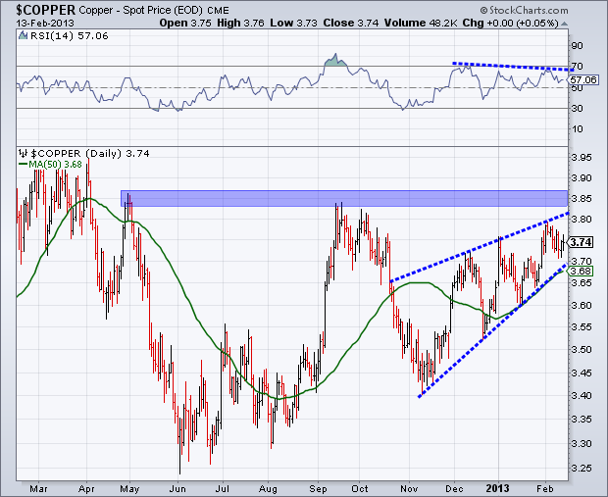This screenshot has height=497, width=608.
Task: Click the StockCharts.com label
Action: click(524, 10)
